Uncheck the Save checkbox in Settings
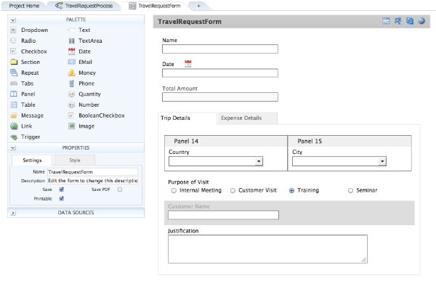The height and width of the screenshot is (281, 436). (x=62, y=190)
